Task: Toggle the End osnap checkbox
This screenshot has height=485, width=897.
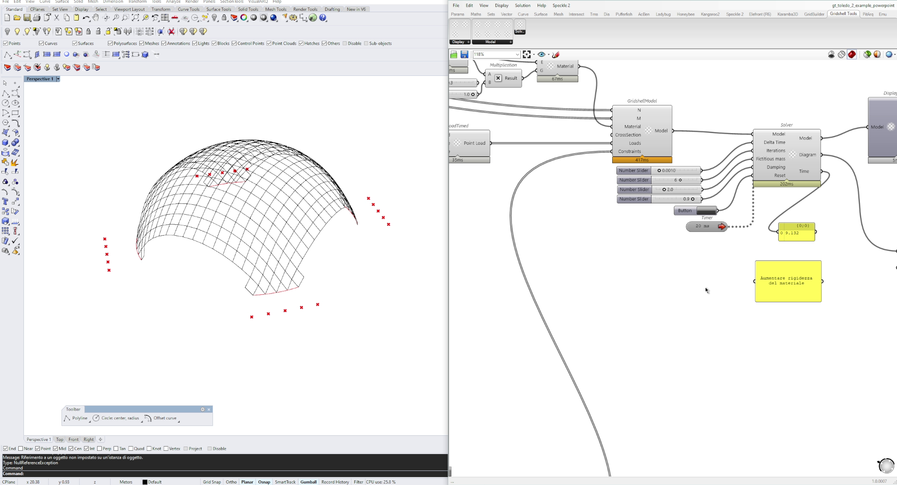Action: pyautogui.click(x=6, y=448)
